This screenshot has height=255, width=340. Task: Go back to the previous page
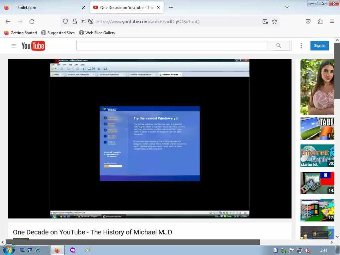coord(8,22)
